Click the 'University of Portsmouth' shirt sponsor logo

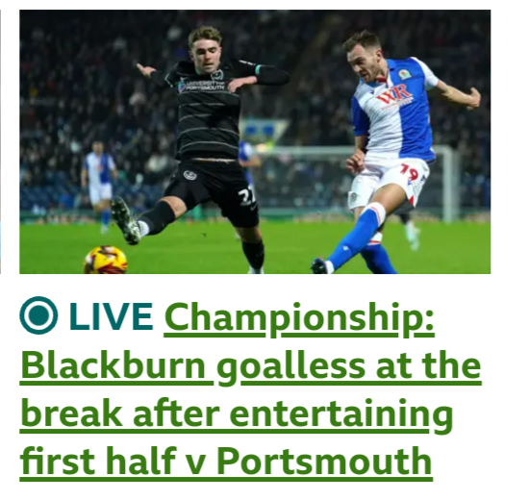click(x=202, y=85)
